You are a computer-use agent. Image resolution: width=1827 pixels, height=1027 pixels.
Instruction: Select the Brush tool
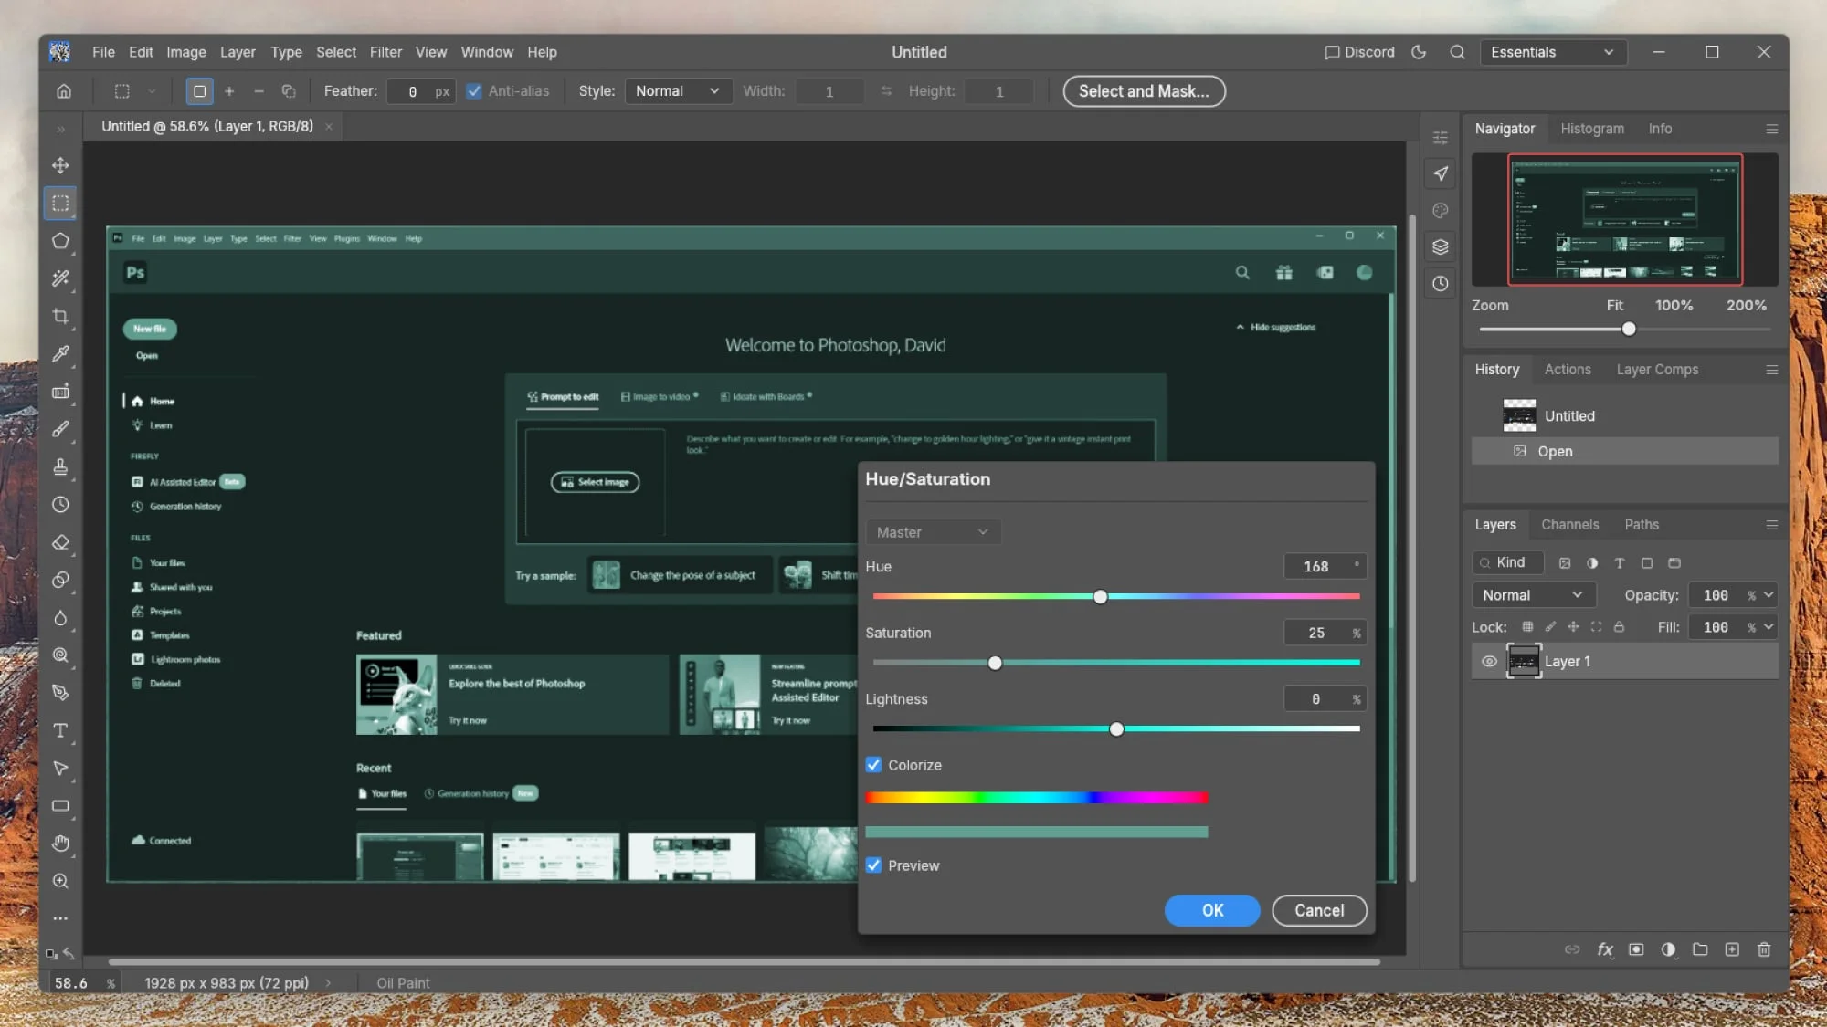click(60, 429)
